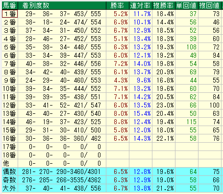Select the 5番 row label
Viewport: 223px width, 194px height.
(x=10, y=47)
